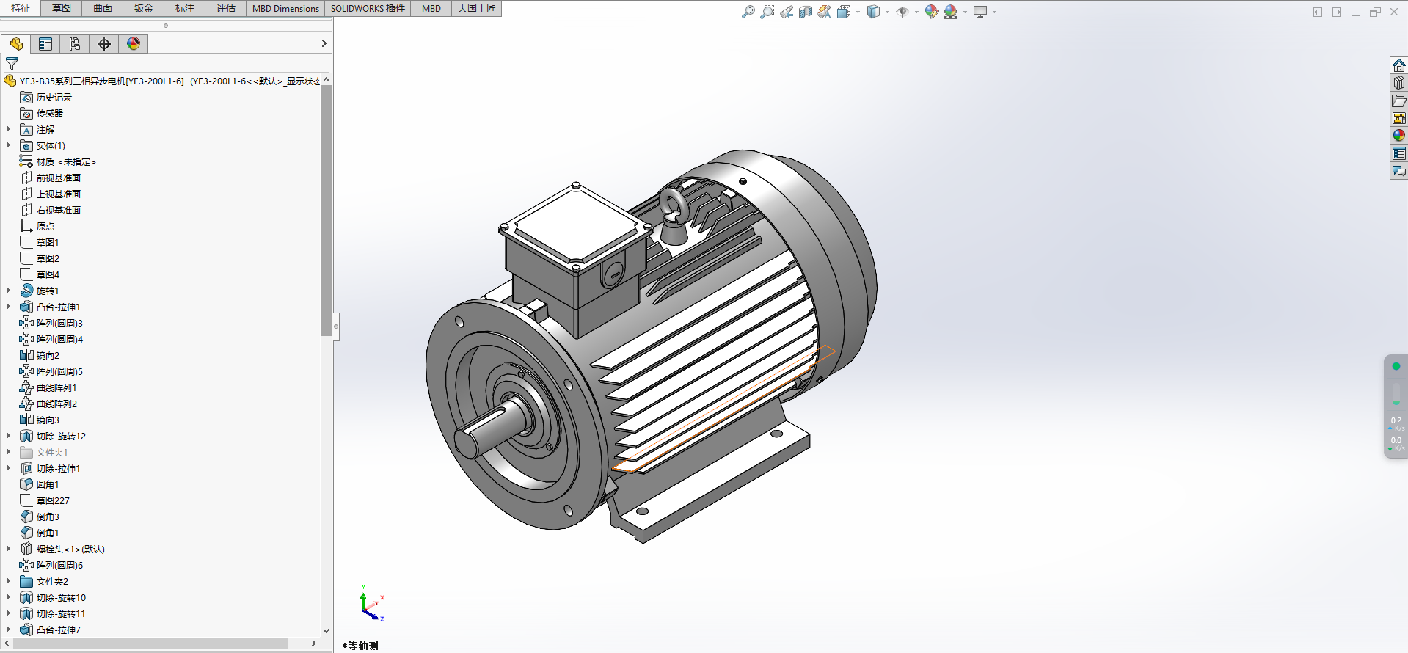Switch to the 钣金 ribbon tab
This screenshot has height=653, width=1408.
144,8
